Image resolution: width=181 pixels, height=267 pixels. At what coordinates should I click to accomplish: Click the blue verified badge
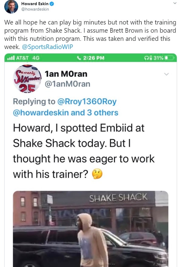(x=52, y=4)
